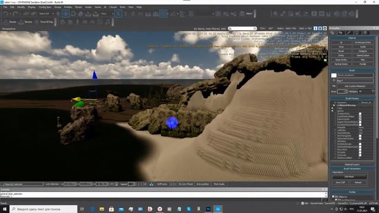Toggle the Occluder checkbox
The height and width of the screenshot is (213, 379).
tap(360, 153)
